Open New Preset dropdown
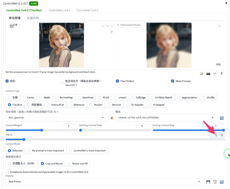This screenshot has width=230, height=189. click(x=105, y=182)
